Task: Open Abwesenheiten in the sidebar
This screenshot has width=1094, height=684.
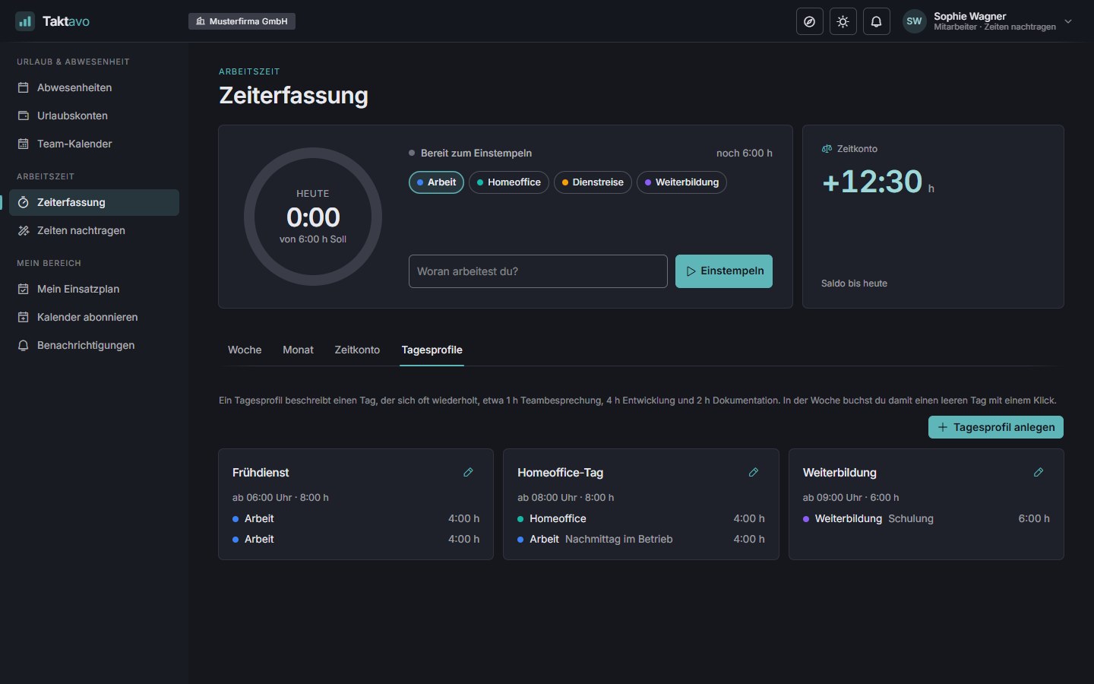Action: [x=94, y=87]
